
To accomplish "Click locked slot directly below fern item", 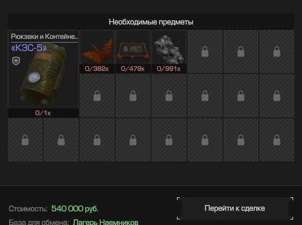I will (x=97, y=96).
